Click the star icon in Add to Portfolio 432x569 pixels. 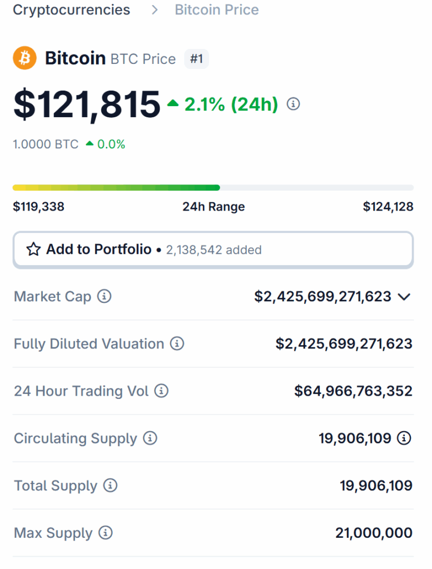(33, 249)
